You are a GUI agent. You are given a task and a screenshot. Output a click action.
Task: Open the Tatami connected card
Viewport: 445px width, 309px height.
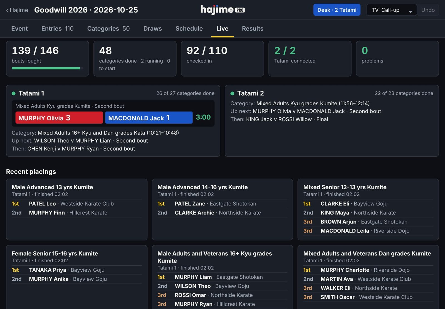310,59
